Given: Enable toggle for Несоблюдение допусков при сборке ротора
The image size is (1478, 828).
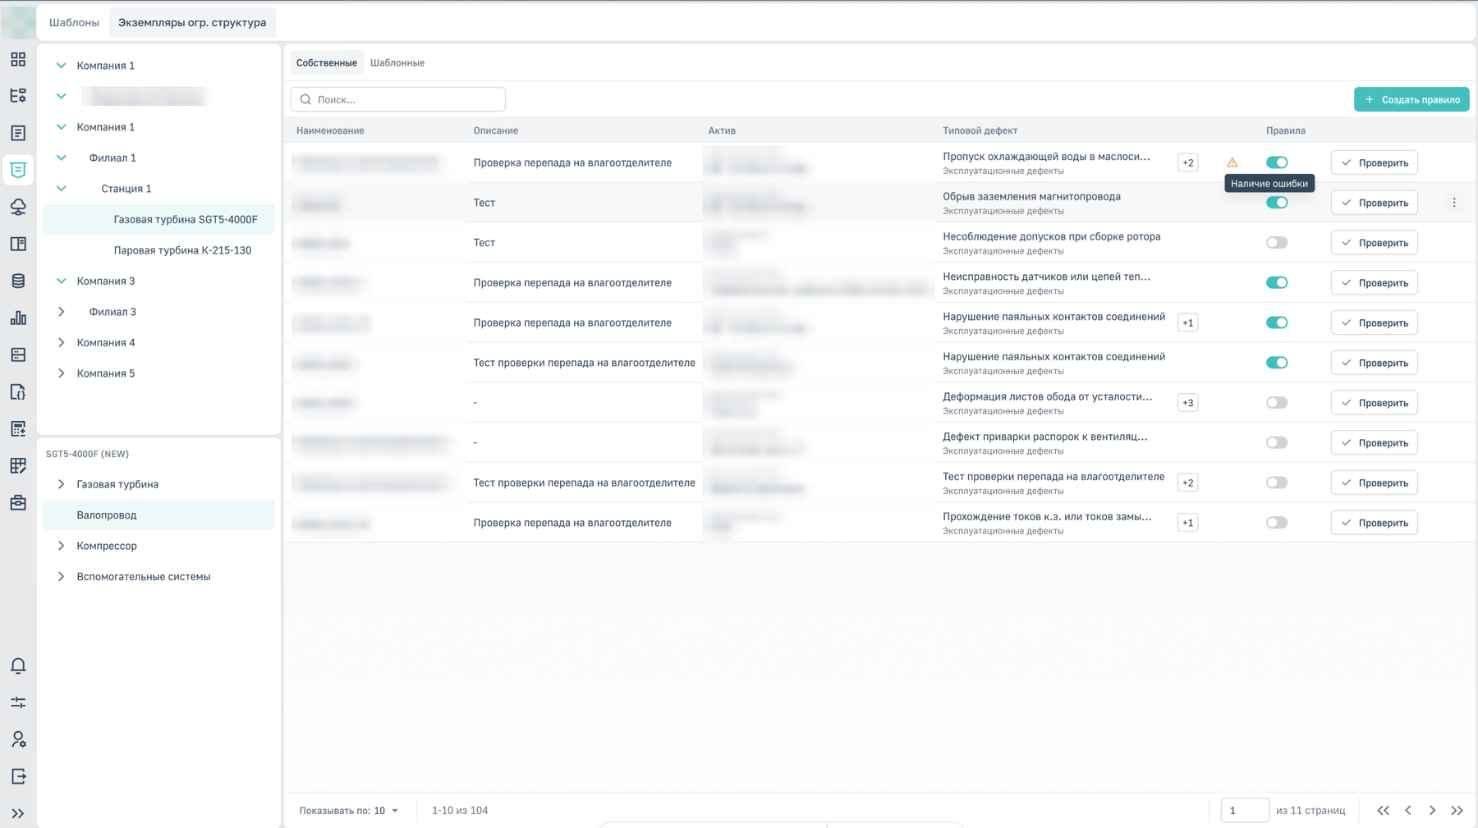Looking at the screenshot, I should [x=1277, y=243].
